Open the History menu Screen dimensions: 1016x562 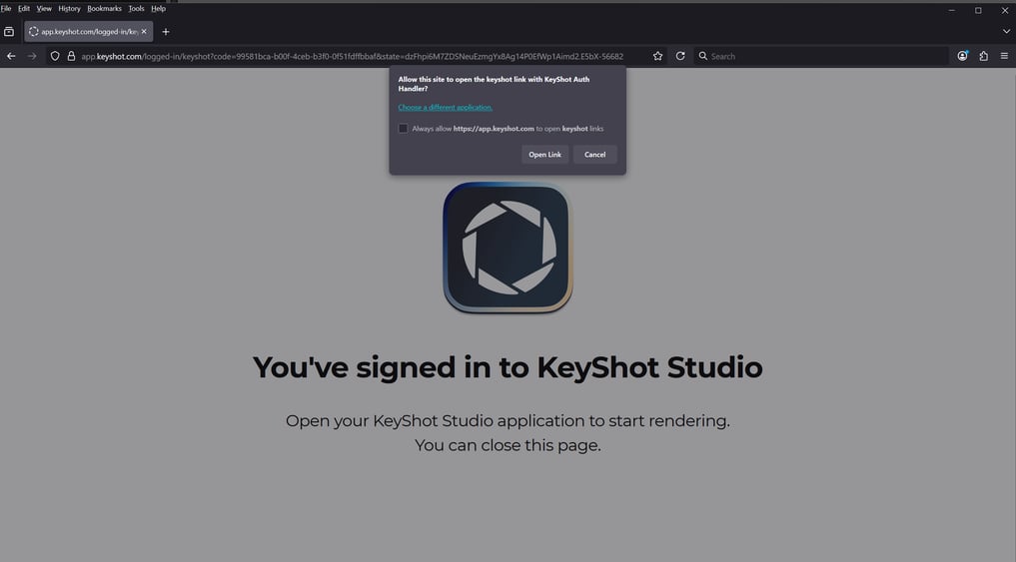click(x=69, y=8)
